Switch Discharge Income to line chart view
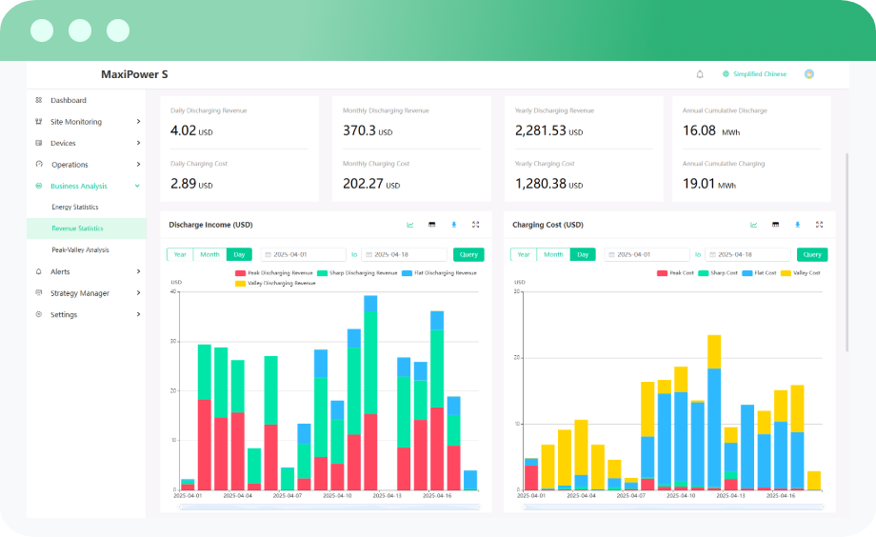 [410, 225]
